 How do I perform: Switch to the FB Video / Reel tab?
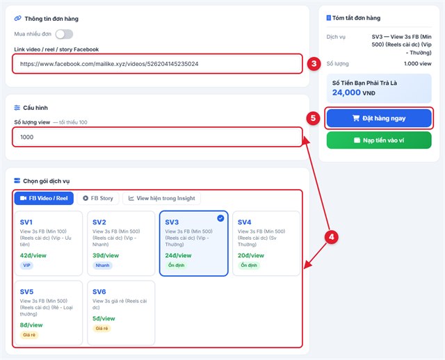44,198
